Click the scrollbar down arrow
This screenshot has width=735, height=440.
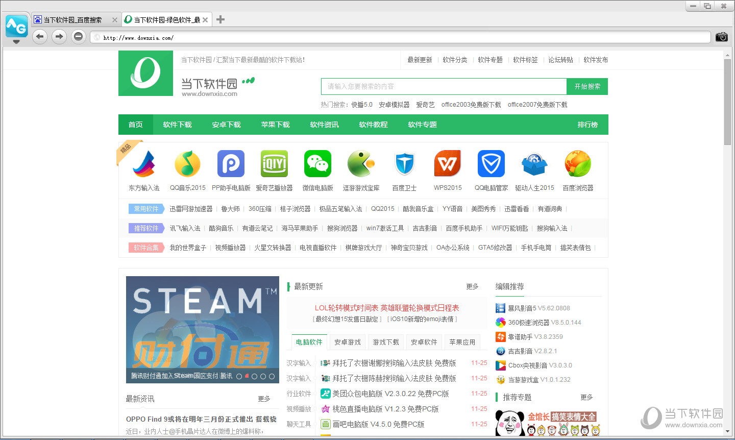point(727,432)
